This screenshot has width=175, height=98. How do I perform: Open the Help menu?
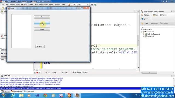[x=63, y=5]
